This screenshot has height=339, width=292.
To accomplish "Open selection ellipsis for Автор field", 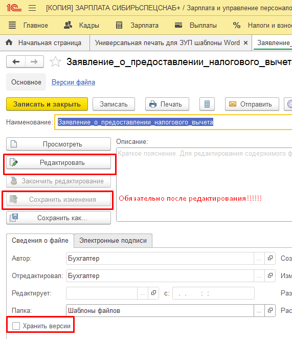I will [259, 258].
